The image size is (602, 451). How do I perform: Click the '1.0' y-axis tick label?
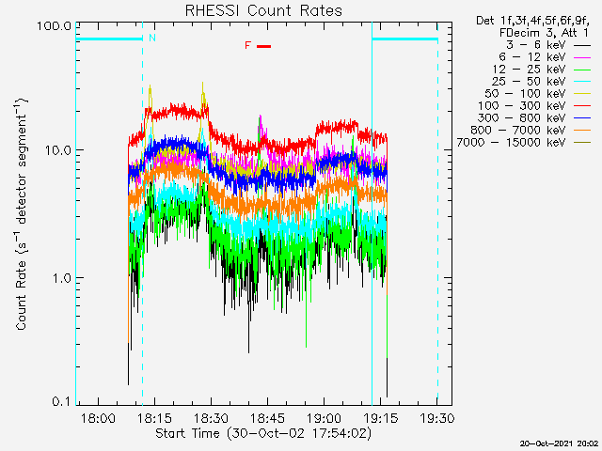[61, 278]
